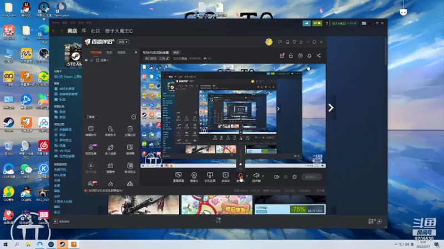Adjust the microphone volume slider handle

tap(240, 164)
